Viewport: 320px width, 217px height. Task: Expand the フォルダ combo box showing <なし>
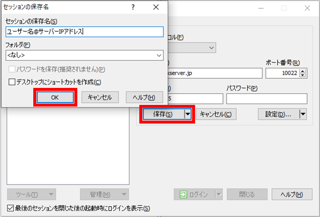(x=159, y=55)
